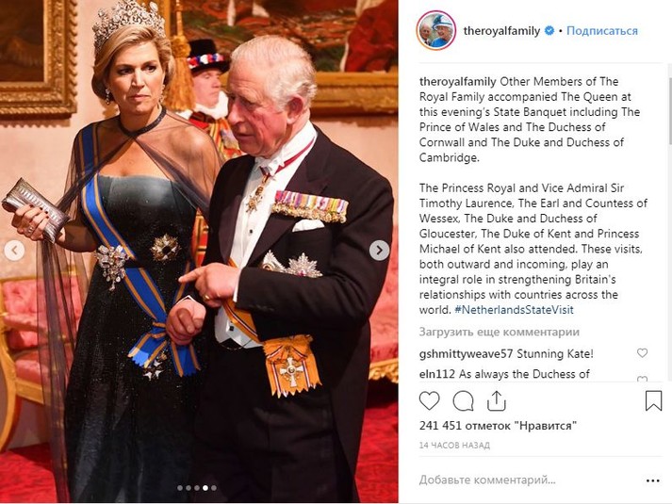Open the three-dot more options menu
The height and width of the screenshot is (504, 672).
point(653,480)
